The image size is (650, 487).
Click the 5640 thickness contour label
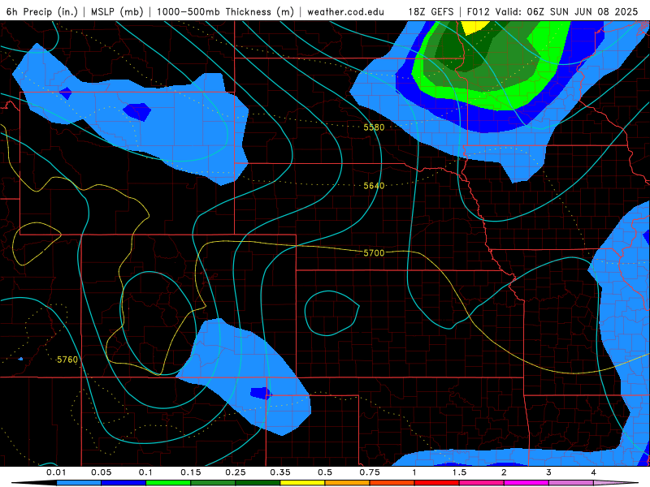pos(374,186)
